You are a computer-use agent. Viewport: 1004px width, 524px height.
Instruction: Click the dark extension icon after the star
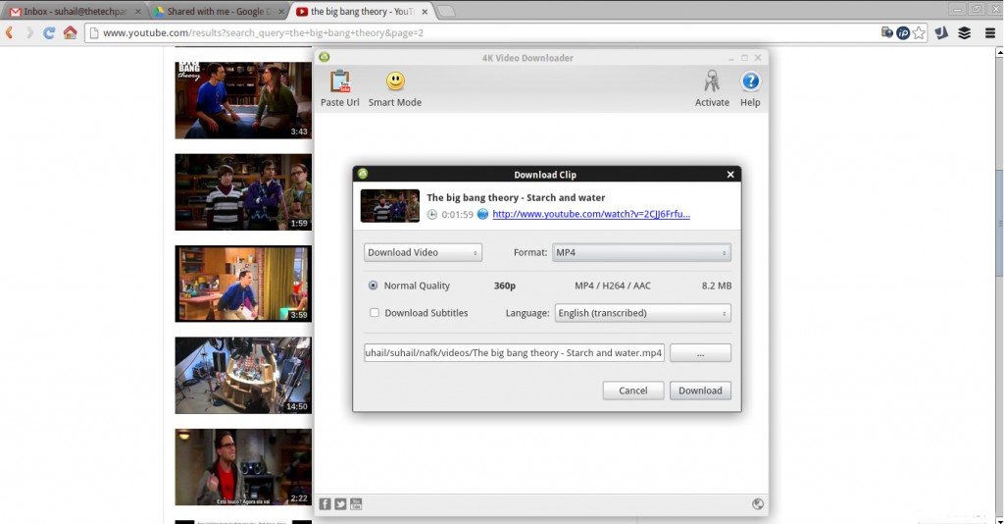click(x=941, y=33)
